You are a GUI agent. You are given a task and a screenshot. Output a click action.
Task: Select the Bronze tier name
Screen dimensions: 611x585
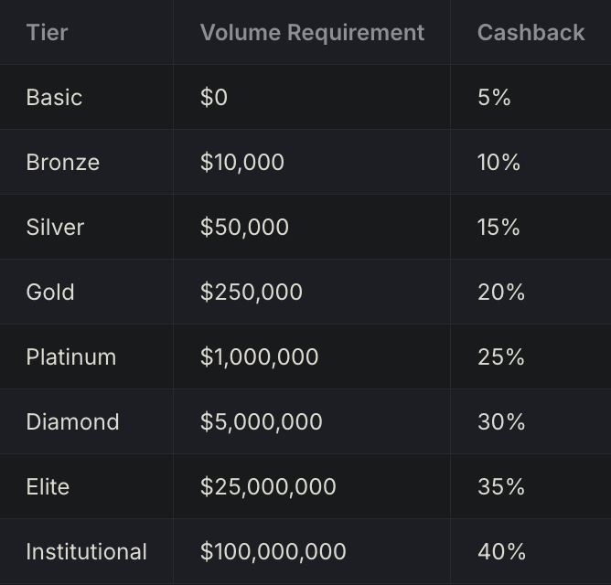[62, 163]
